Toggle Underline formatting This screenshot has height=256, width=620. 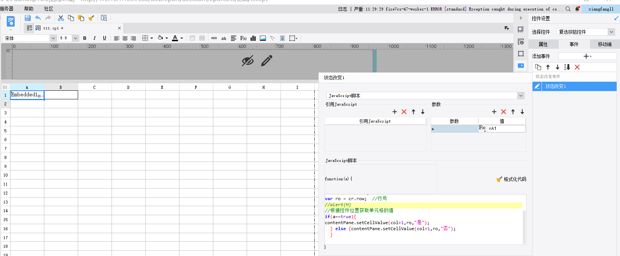[x=104, y=38]
